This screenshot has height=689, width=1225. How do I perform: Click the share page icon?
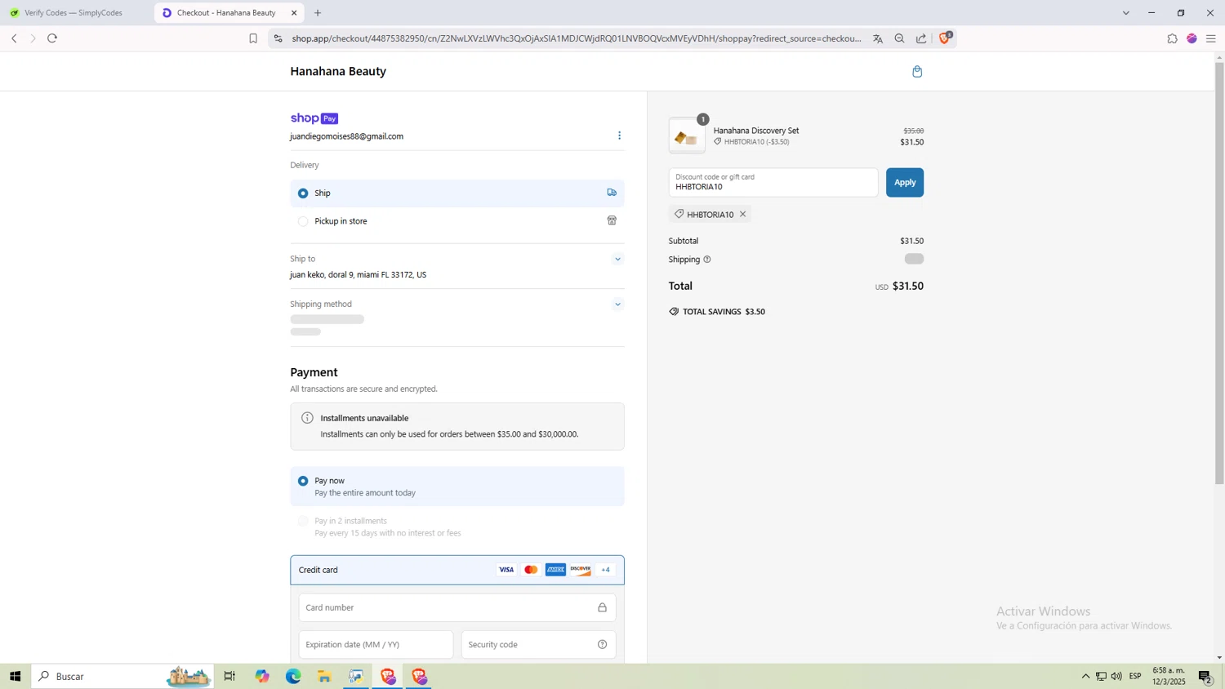tap(921, 38)
